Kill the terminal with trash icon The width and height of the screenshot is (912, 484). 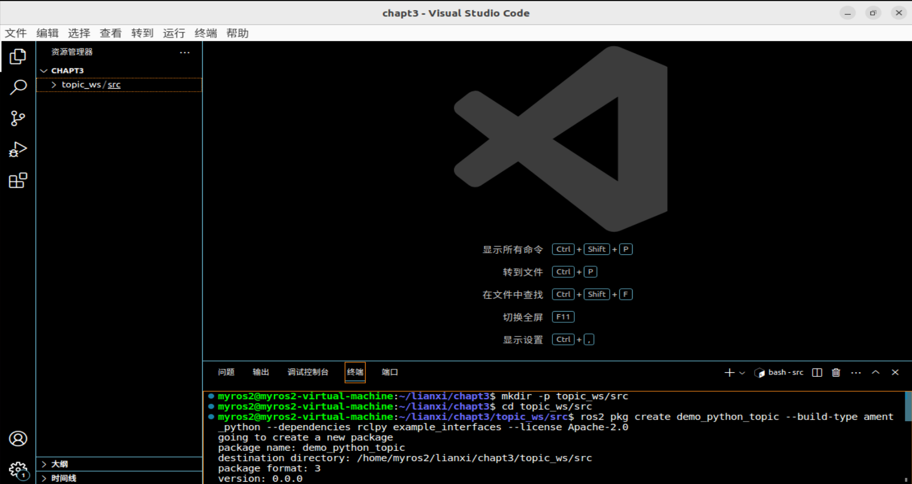pyautogui.click(x=836, y=372)
